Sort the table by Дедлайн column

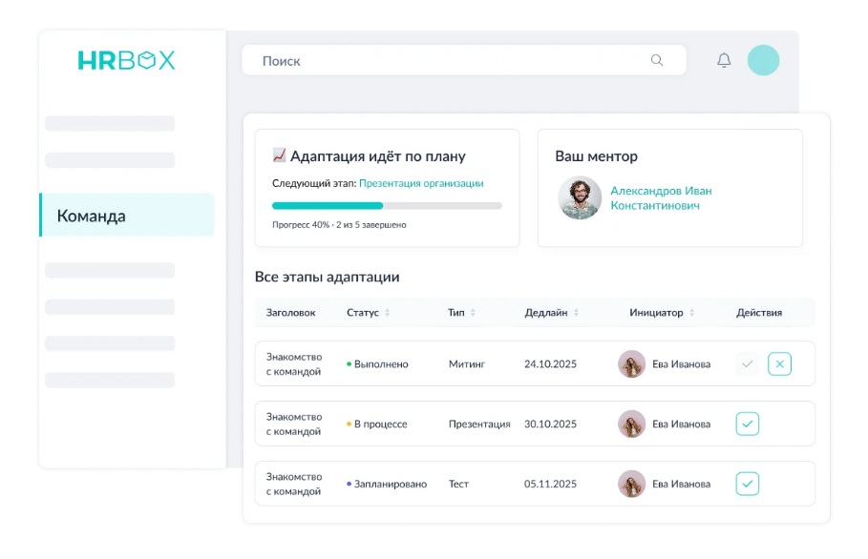[575, 313]
